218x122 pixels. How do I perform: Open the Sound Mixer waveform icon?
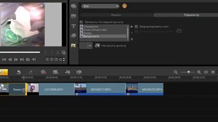(68, 72)
